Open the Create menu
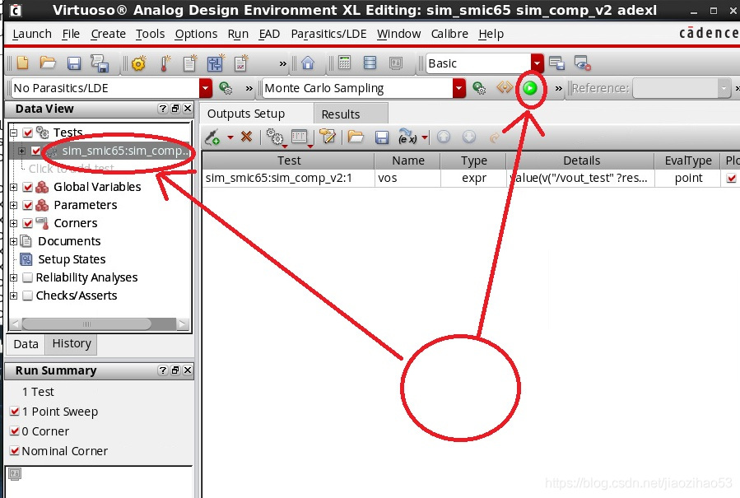Screen dimensions: 740x498 pos(108,34)
